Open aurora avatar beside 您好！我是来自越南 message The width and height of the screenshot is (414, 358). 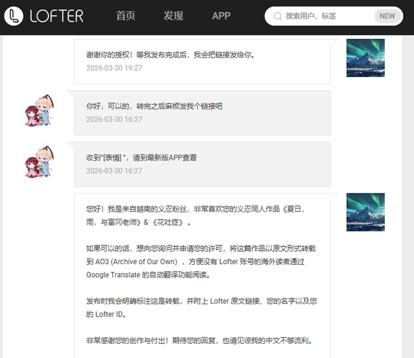tap(365, 212)
